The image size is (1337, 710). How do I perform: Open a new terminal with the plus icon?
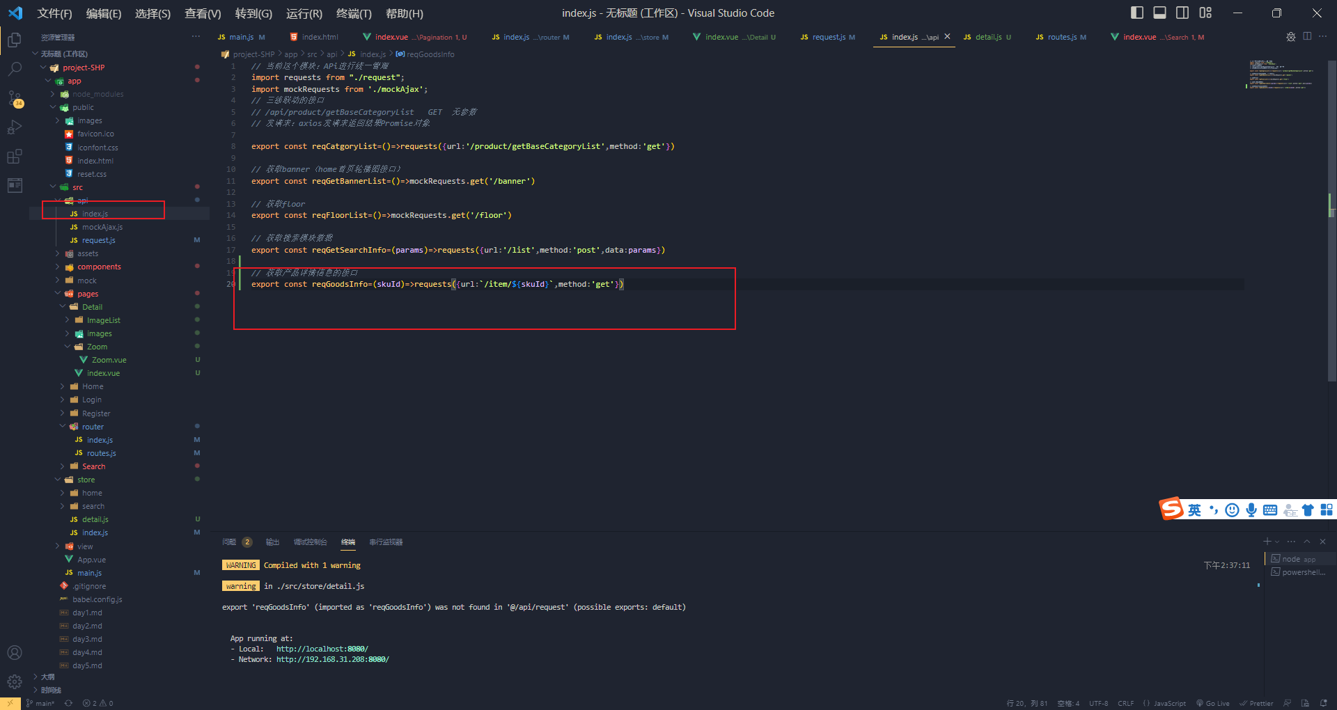pyautogui.click(x=1267, y=541)
